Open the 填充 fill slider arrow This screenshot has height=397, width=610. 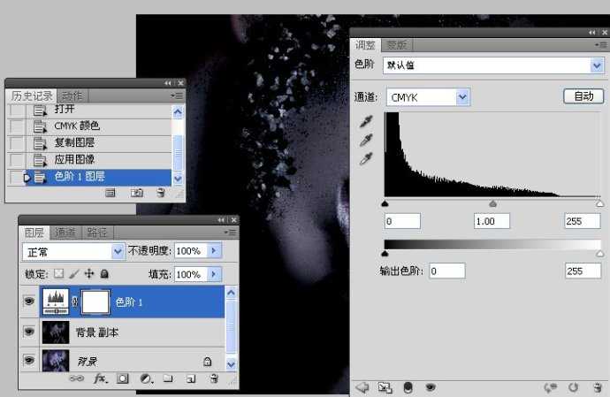pyautogui.click(x=214, y=274)
